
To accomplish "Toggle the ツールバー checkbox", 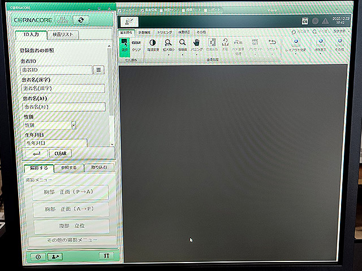I will click(120, 11).
